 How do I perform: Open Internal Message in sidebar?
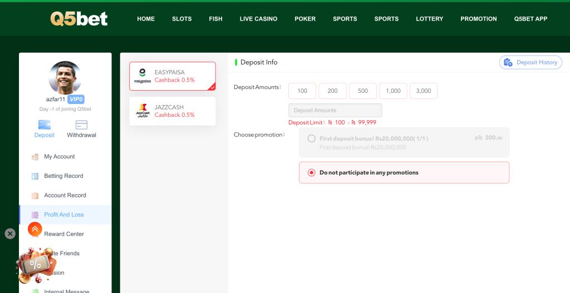67,291
